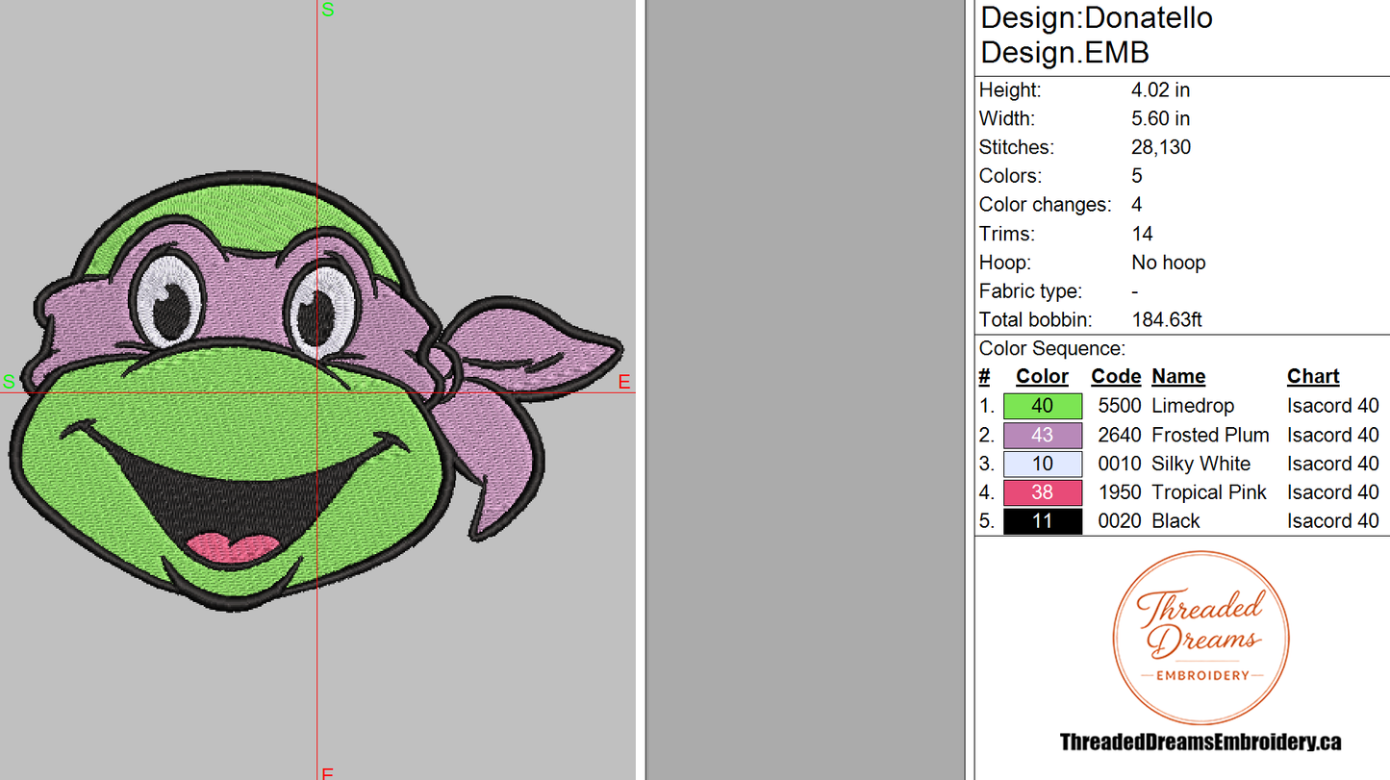Viewport: 1390px width, 780px height.
Task: Click thread code 5500
Action: pyautogui.click(x=1119, y=406)
